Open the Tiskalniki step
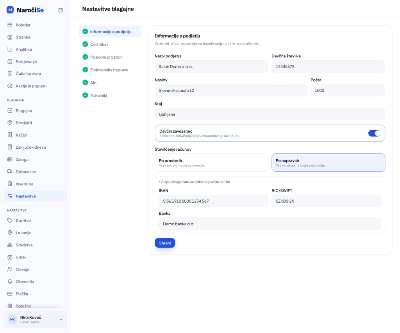The image size is (400, 333). click(x=110, y=95)
